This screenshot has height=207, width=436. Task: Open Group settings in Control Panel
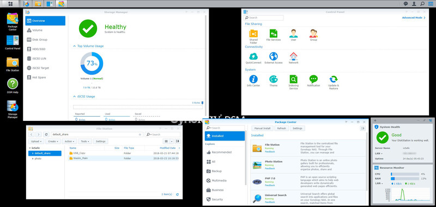coord(313,35)
